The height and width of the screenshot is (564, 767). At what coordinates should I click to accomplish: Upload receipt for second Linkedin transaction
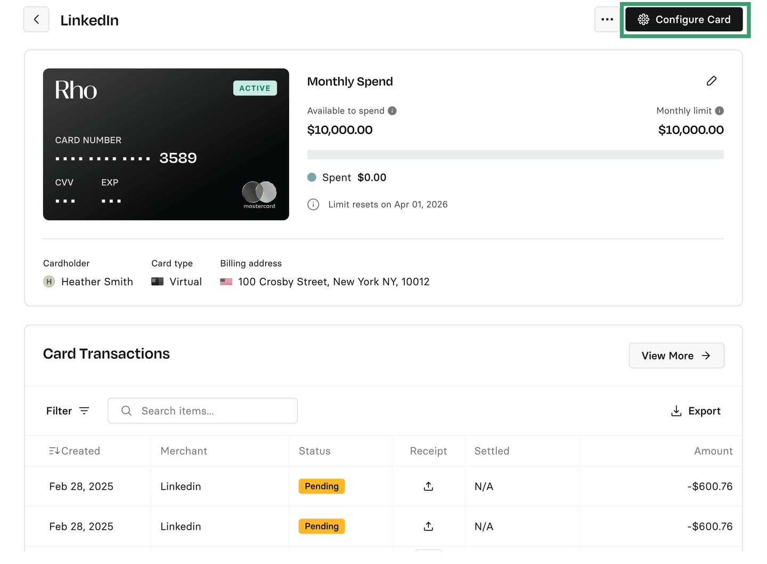click(x=428, y=526)
